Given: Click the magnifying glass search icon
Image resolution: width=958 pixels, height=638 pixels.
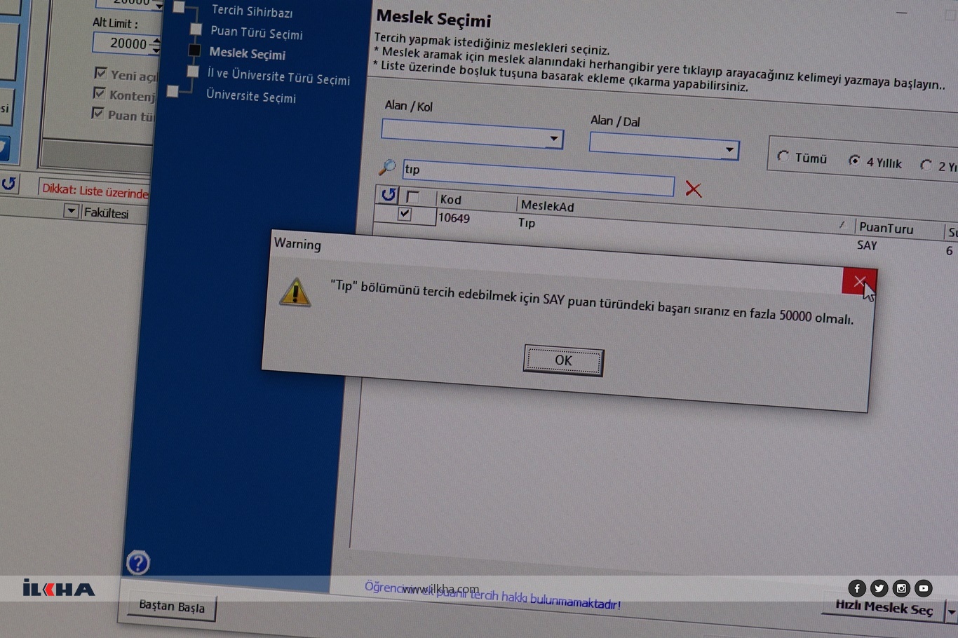Looking at the screenshot, I should [x=386, y=167].
